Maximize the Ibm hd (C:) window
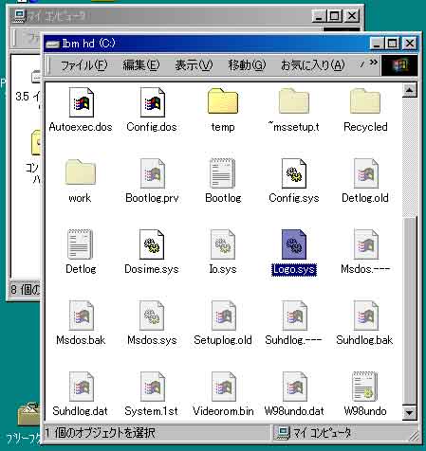 click(x=393, y=43)
